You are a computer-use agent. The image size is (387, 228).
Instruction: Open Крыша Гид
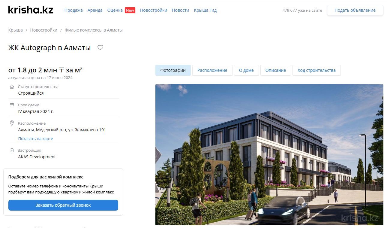tap(205, 10)
